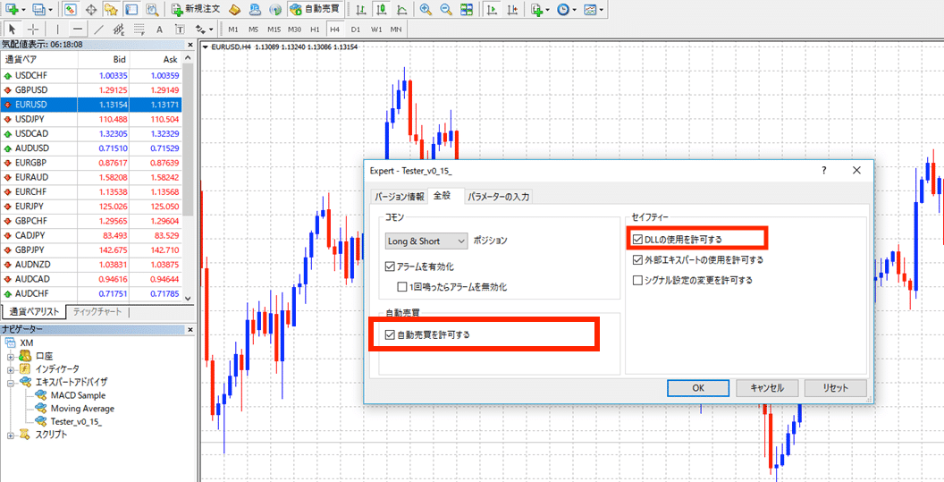The height and width of the screenshot is (482, 944).
Task: Select the crosshair cursor tool
Action: 34,29
